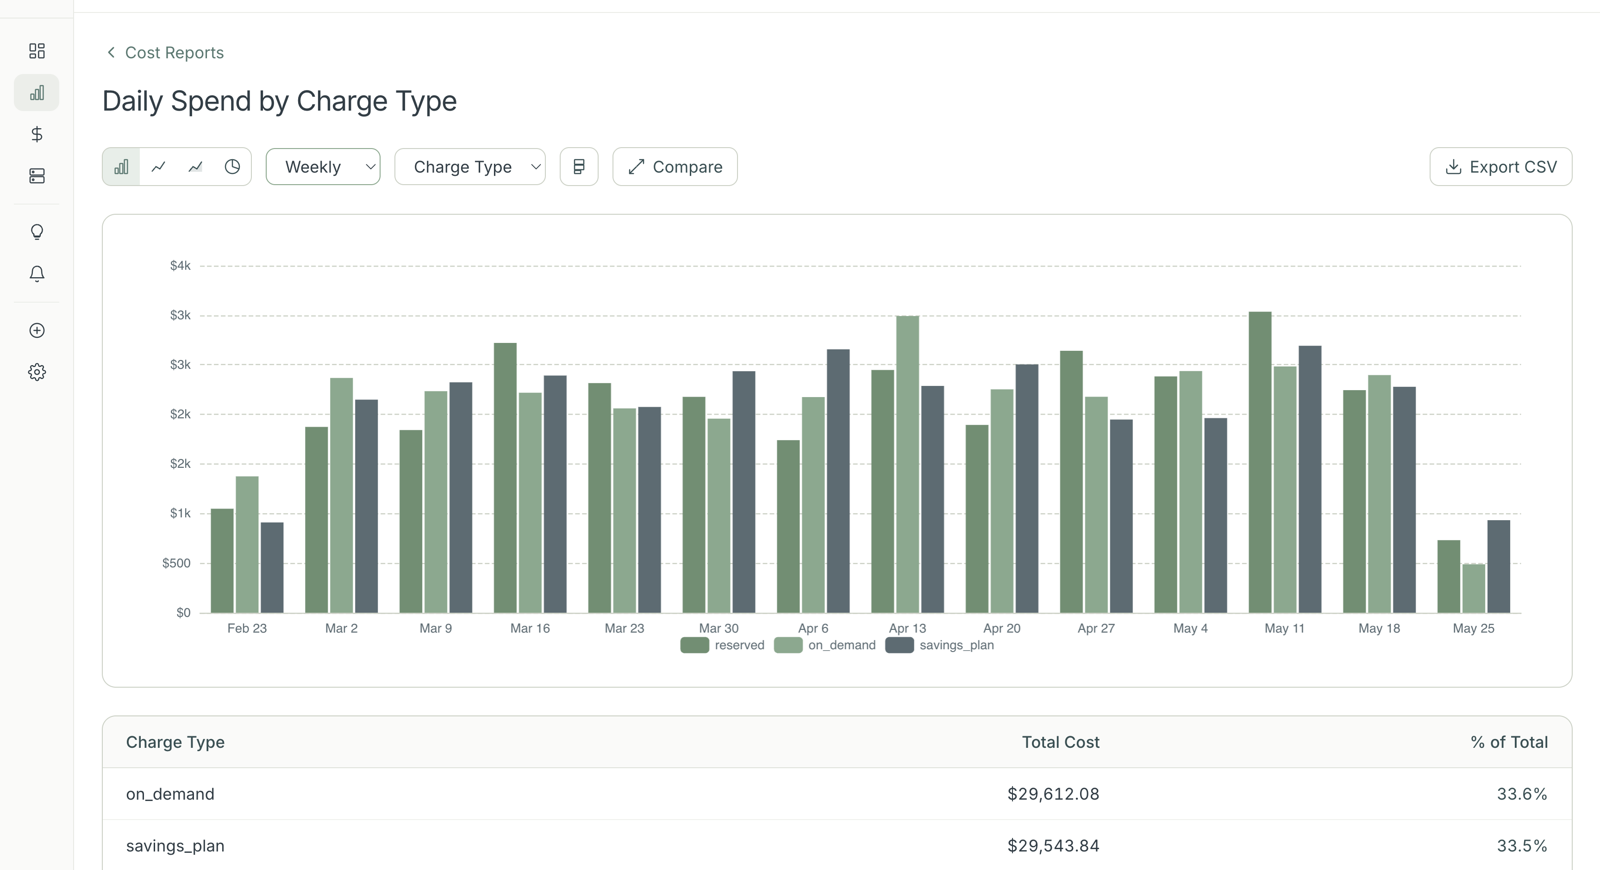The width and height of the screenshot is (1600, 870).
Task: Select the on_demand table row label
Action: pos(170,794)
